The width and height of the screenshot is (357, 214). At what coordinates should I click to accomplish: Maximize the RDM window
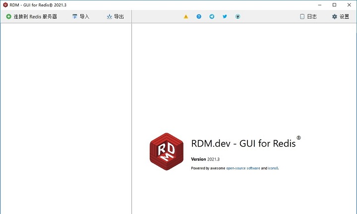pyautogui.click(x=334, y=5)
